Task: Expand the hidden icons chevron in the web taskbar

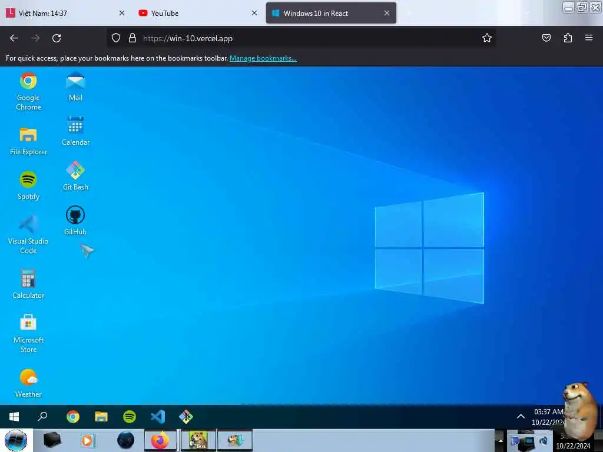Action: coord(521,417)
